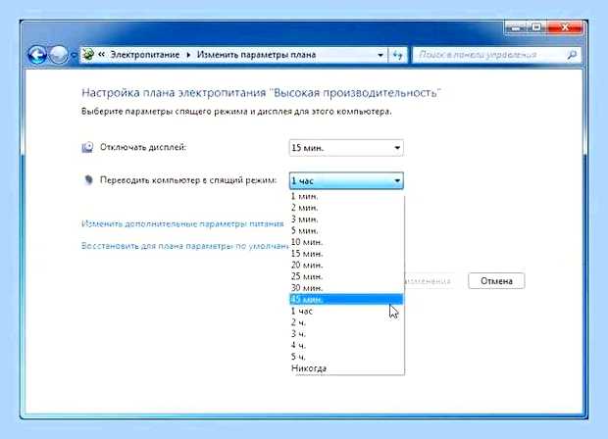Image resolution: width=608 pixels, height=439 pixels.
Task: Collapse the sleep mode dropdown showing '1 час'
Action: pos(346,180)
